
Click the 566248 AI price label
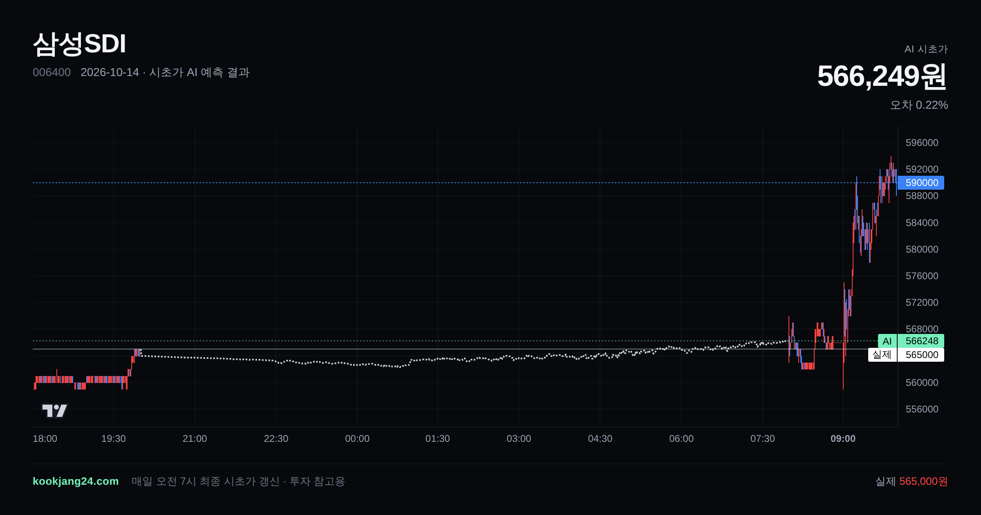tap(921, 341)
